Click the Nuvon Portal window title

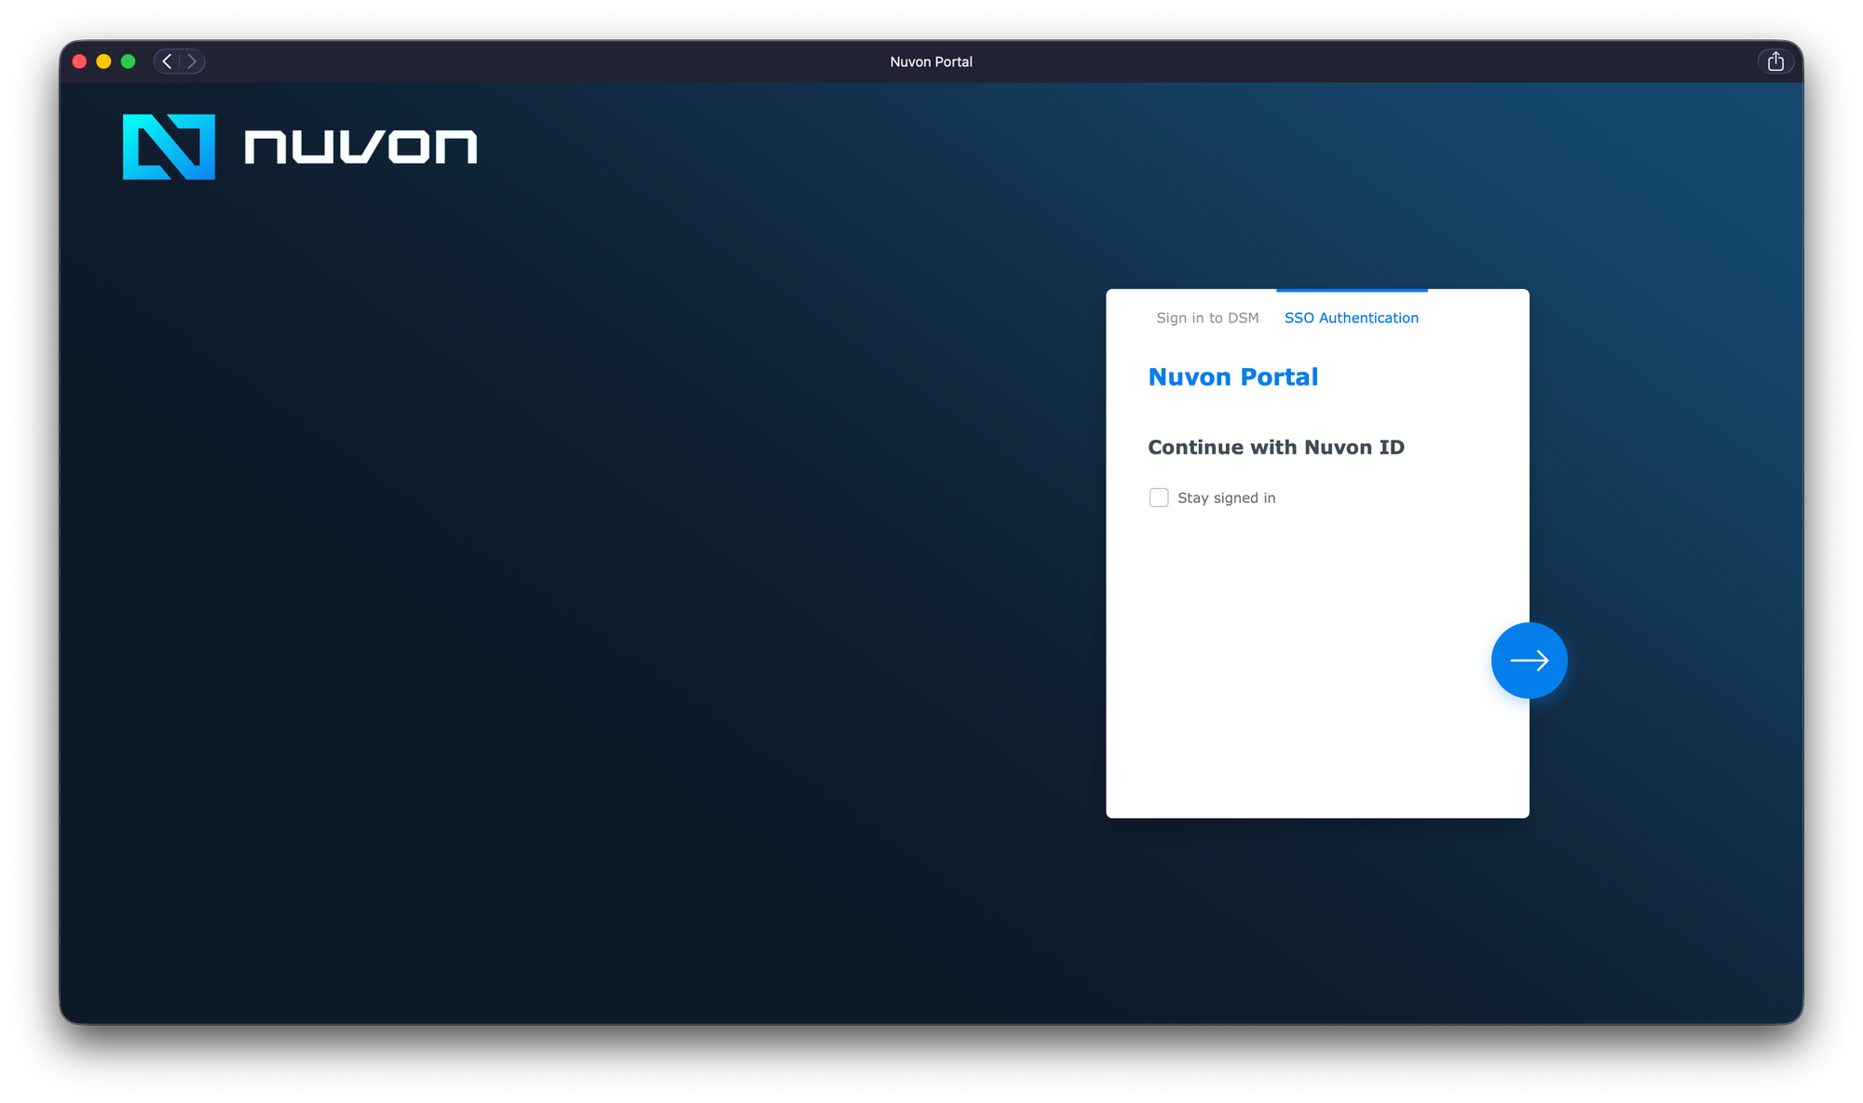point(931,61)
